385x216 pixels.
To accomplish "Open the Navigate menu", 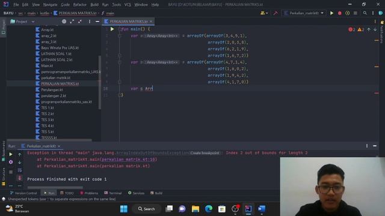I will tap(50, 4).
